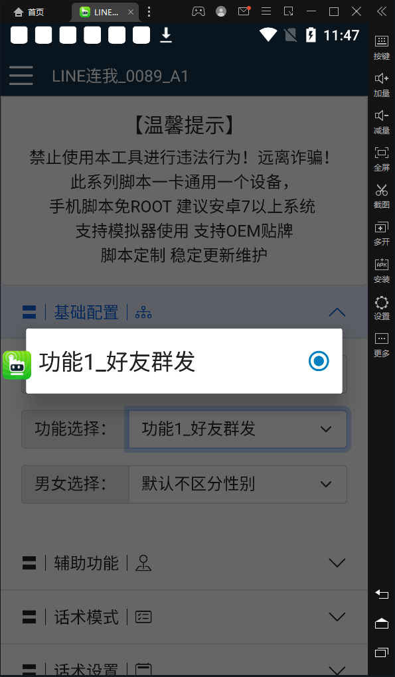Lower volume with the 减量 icon
This screenshot has width=395, height=677.
(x=381, y=121)
